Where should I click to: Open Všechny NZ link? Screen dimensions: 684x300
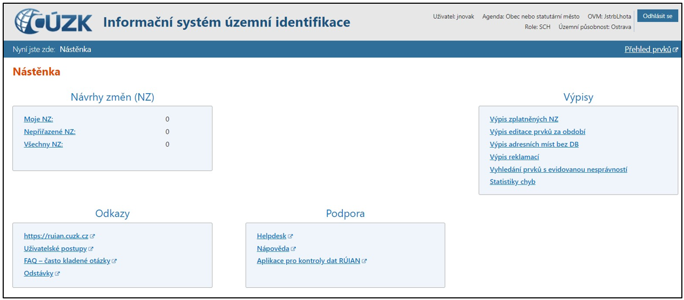(x=43, y=144)
